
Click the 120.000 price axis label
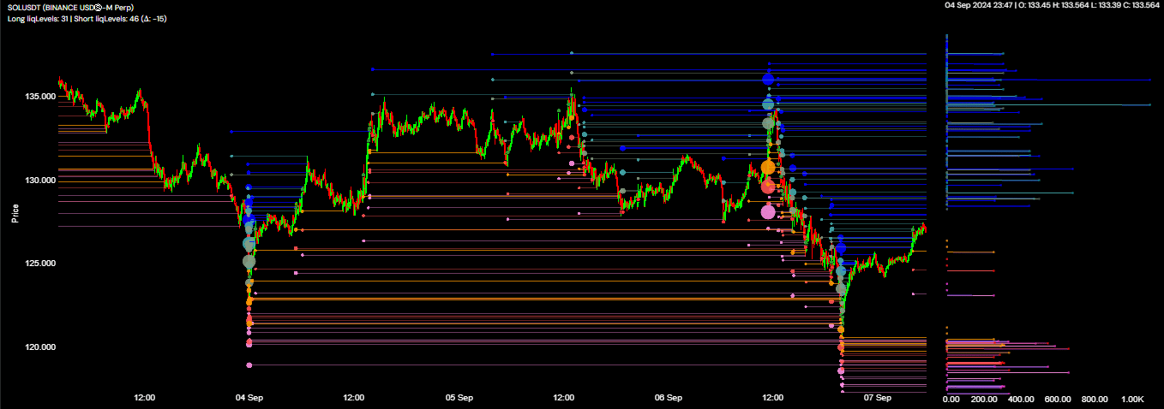coord(40,347)
